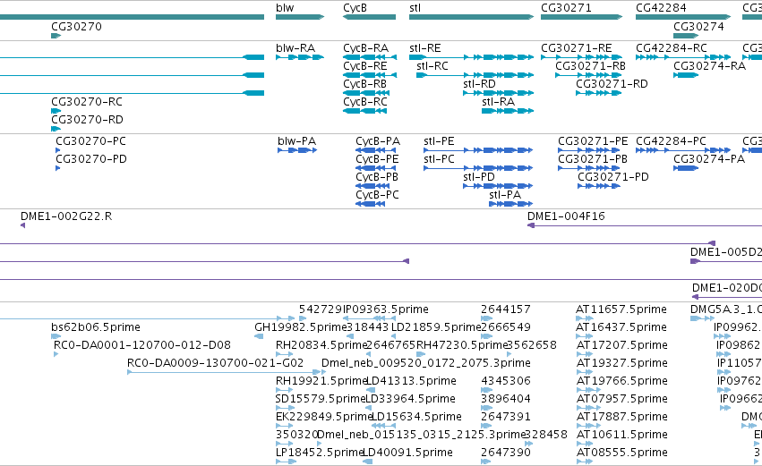The image size is (762, 466).
Task: Select BAC label DME1-004F16
Action: pyautogui.click(x=566, y=216)
